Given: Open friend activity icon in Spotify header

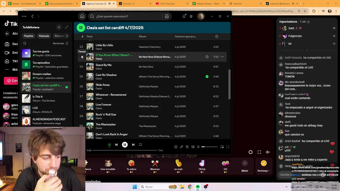Looking at the screenshot, I should pos(191,16).
